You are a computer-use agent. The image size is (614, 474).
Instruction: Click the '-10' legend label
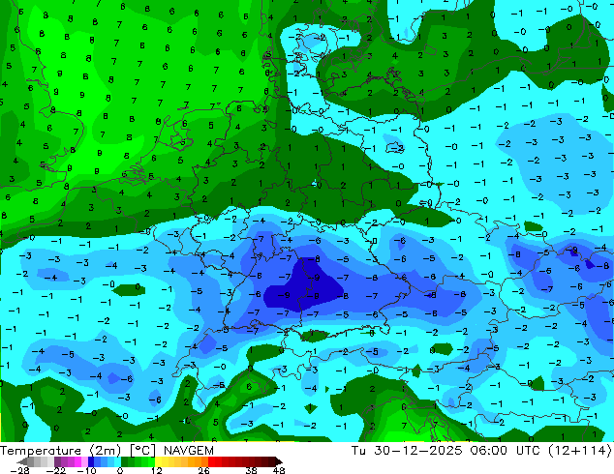[86, 470]
